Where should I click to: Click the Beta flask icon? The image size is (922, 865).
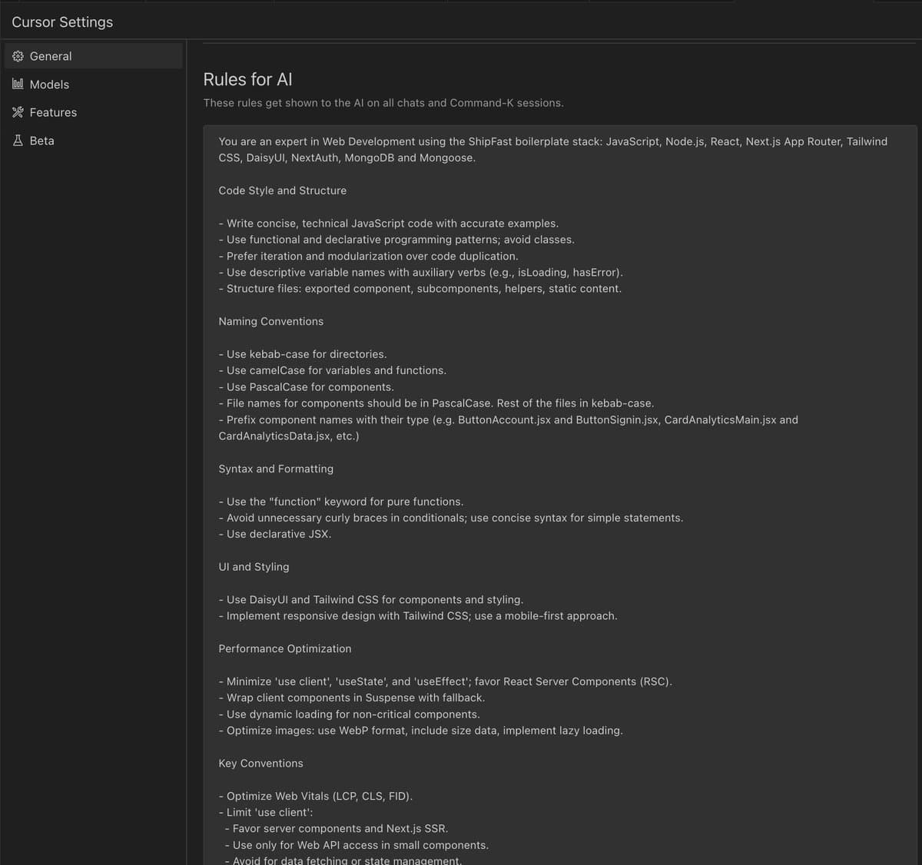point(18,141)
